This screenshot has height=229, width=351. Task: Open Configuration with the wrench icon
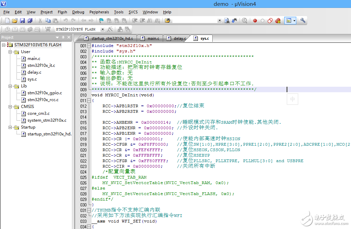pyautogui.click(x=303, y=21)
